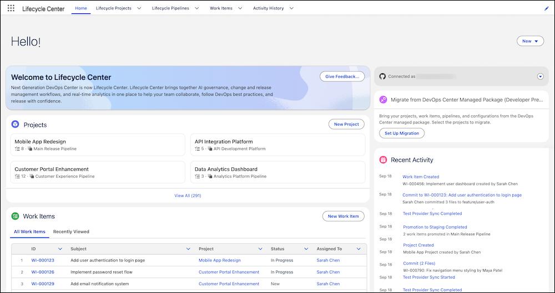
Task: Open the Commit (2 Files) activity link
Action: [x=419, y=263]
